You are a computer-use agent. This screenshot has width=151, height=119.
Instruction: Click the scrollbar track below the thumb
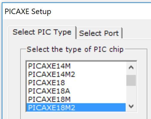(x=131, y=93)
